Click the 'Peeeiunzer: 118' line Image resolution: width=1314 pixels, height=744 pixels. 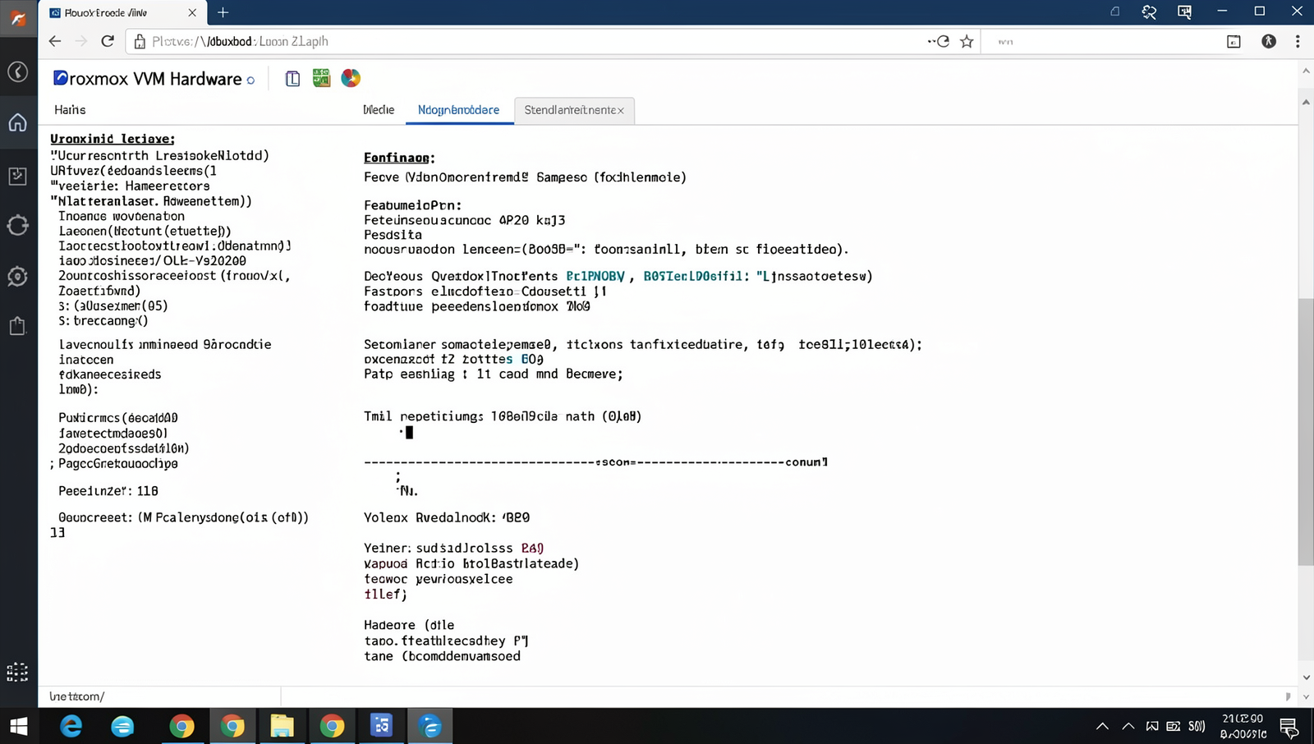coord(108,491)
